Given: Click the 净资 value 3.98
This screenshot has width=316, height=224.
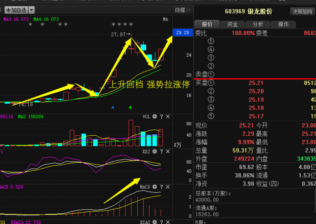Looking at the screenshot, I should [248, 184].
